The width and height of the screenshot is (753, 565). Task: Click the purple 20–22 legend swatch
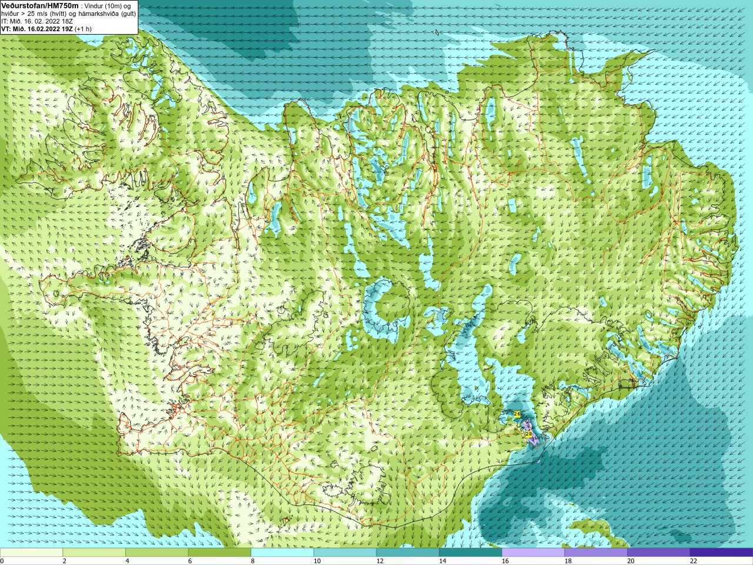(659, 553)
